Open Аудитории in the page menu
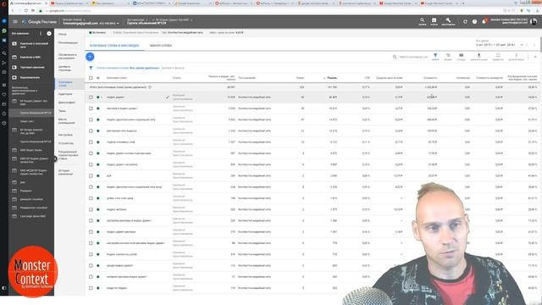Image resolution: width=542 pixels, height=305 pixels. pos(65,94)
